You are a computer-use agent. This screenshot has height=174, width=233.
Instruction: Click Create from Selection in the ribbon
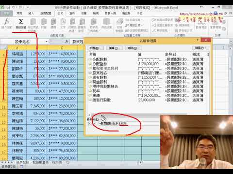137,30
